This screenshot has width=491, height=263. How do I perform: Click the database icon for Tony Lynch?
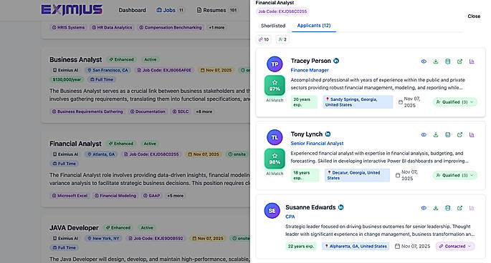point(448,135)
